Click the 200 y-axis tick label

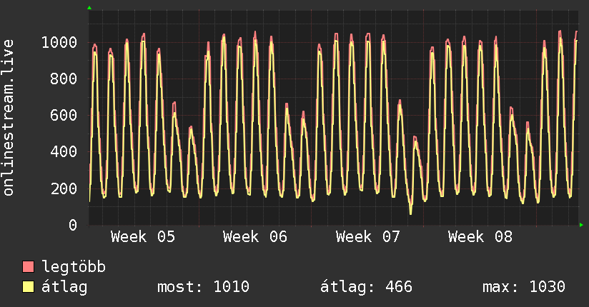[x=63, y=188]
